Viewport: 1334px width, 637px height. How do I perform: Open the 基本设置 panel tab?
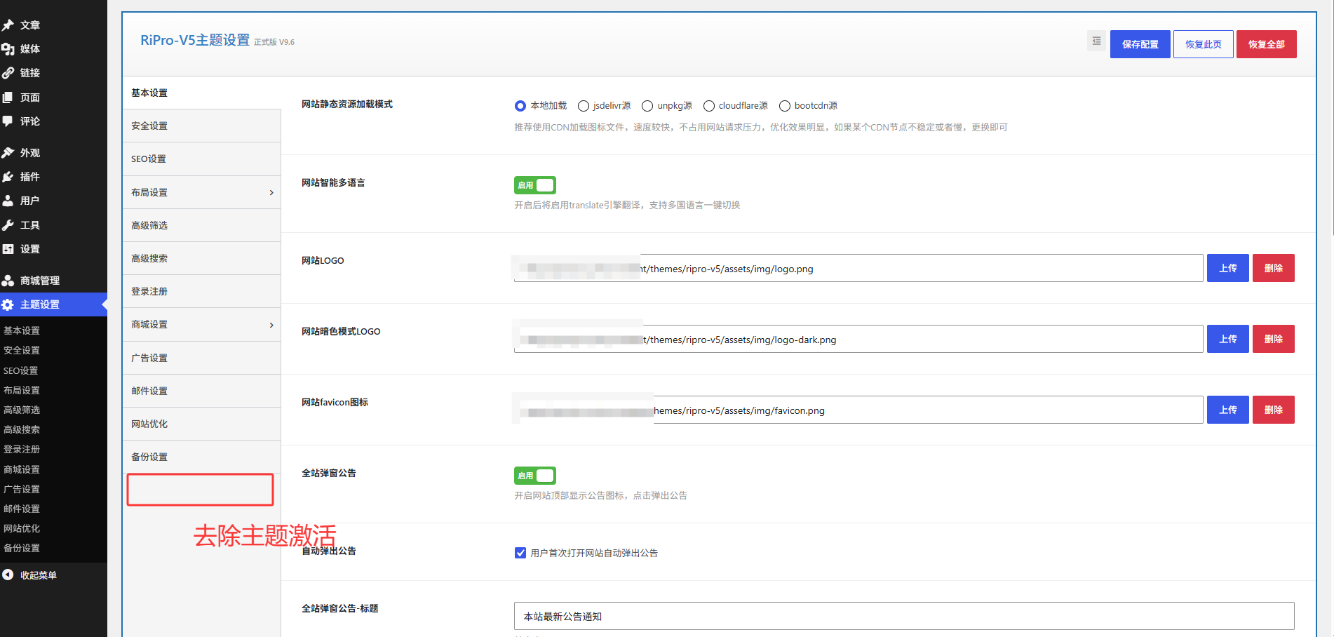pos(202,93)
